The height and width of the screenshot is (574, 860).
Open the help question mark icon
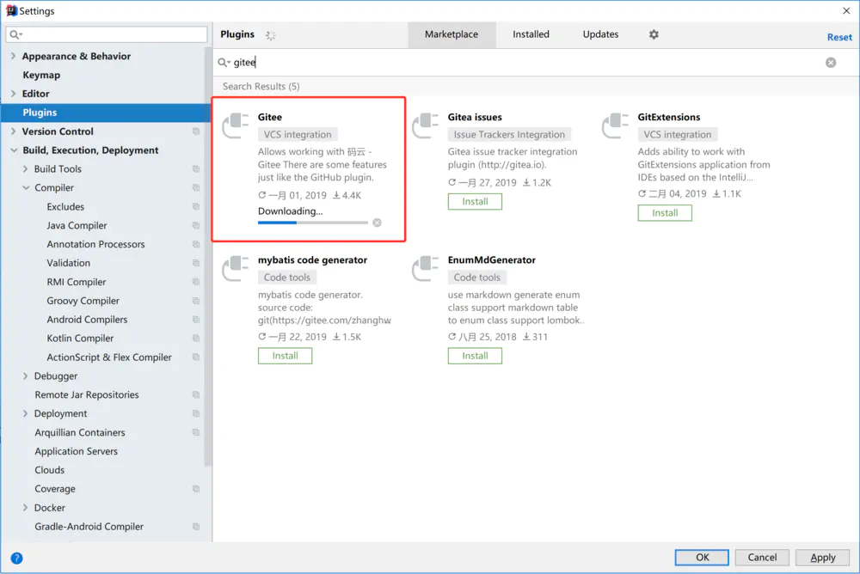[x=17, y=558]
